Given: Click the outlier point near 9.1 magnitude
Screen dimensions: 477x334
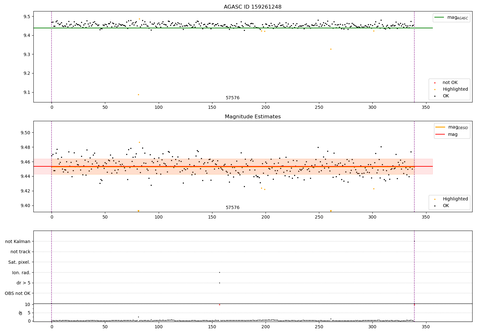Looking at the screenshot, I should click(138, 94).
